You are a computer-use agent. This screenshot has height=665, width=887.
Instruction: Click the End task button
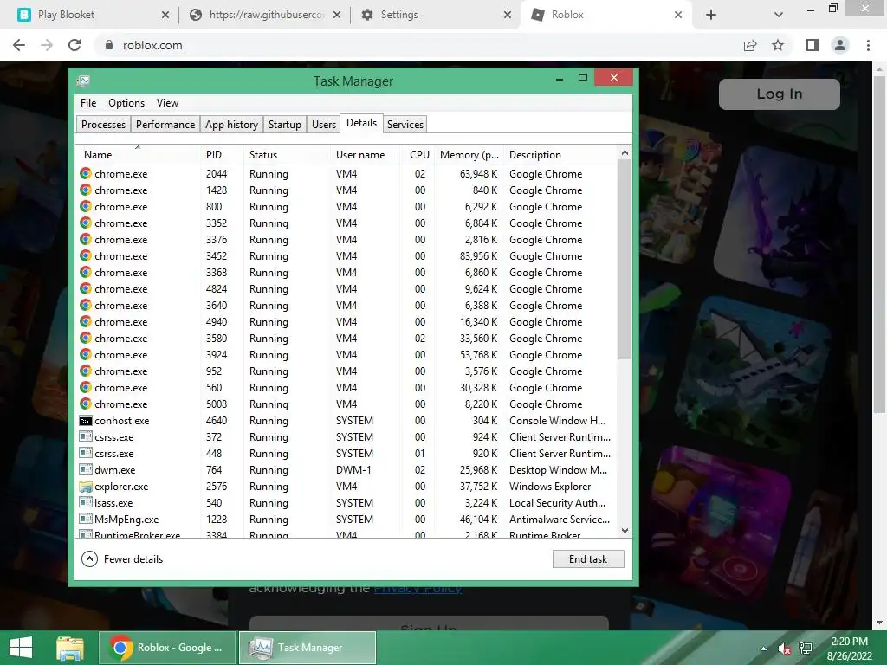tap(588, 559)
